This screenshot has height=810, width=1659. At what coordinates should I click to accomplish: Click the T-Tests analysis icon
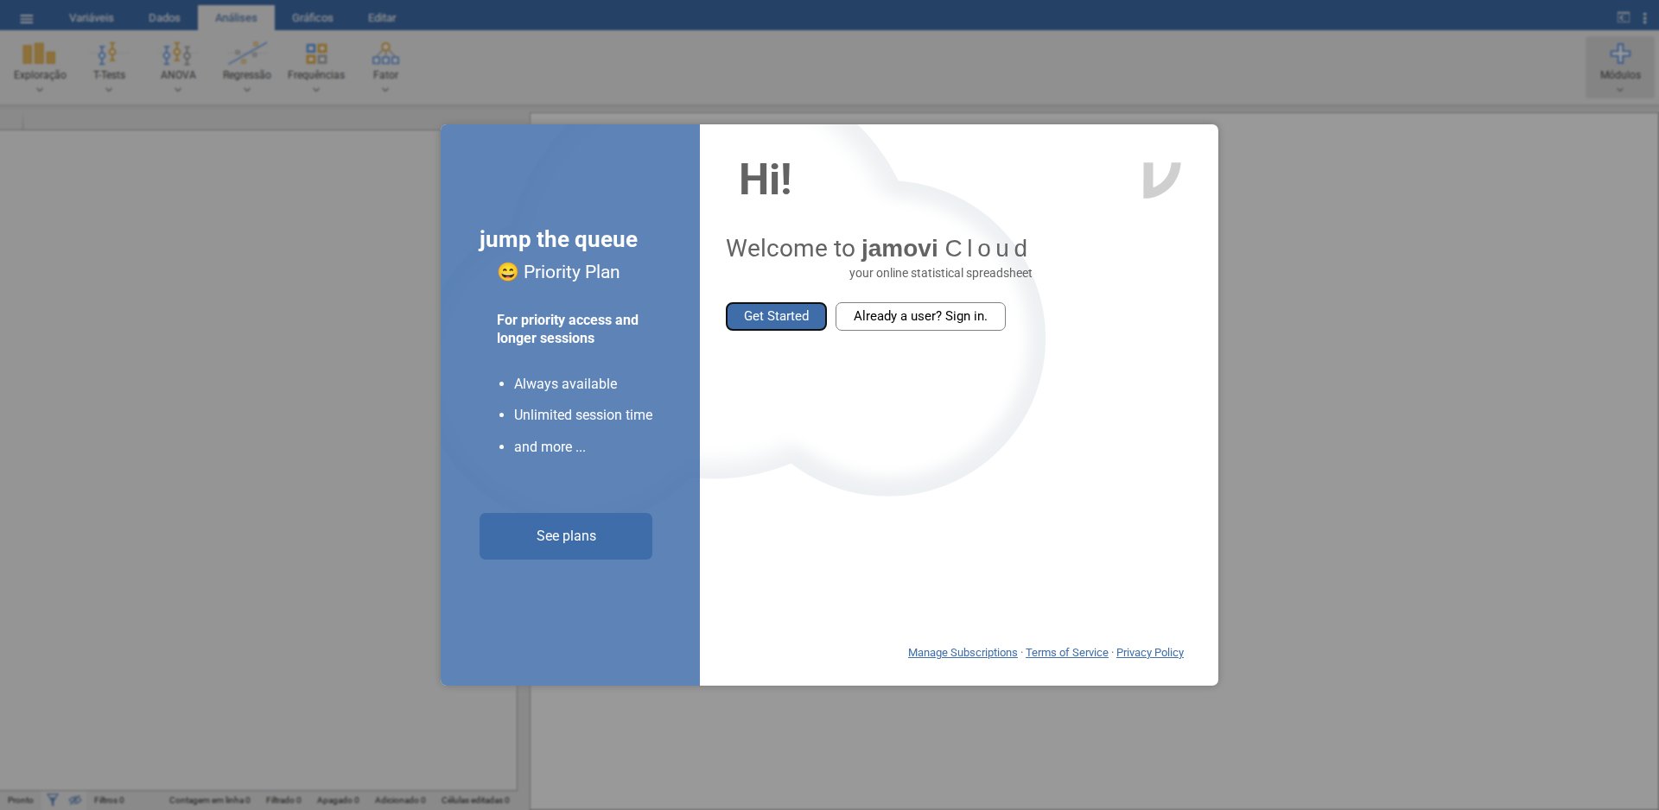point(108,54)
